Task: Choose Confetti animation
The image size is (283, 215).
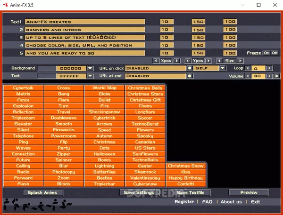Action: (x=186, y=184)
